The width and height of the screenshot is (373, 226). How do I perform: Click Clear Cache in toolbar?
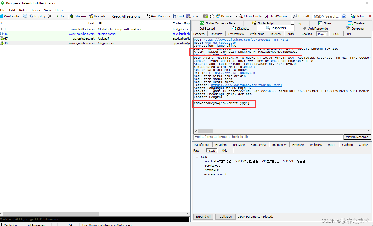251,16
